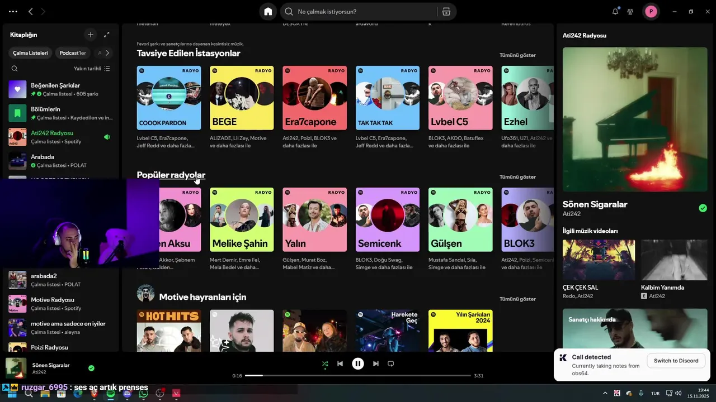716x402 pixels.
Task: Open Spotify from the Windows taskbar
Action: (x=111, y=394)
